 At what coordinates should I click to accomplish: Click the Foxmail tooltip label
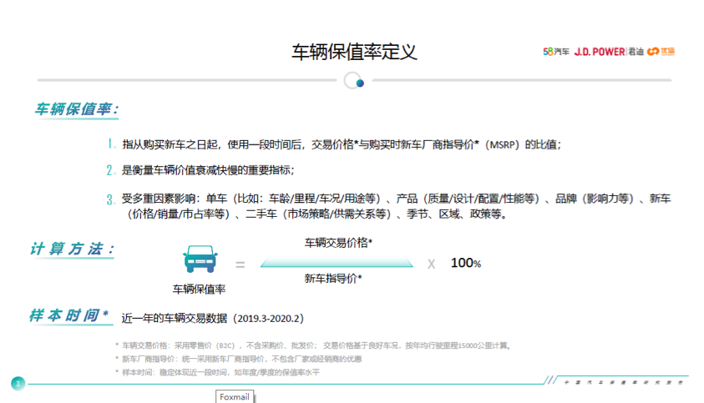coord(235,396)
